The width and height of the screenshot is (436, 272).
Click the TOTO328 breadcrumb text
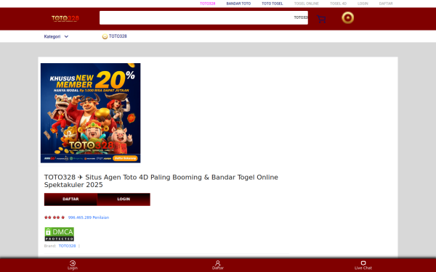[x=118, y=36]
